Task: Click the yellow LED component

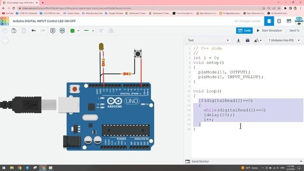Action: pos(101,47)
